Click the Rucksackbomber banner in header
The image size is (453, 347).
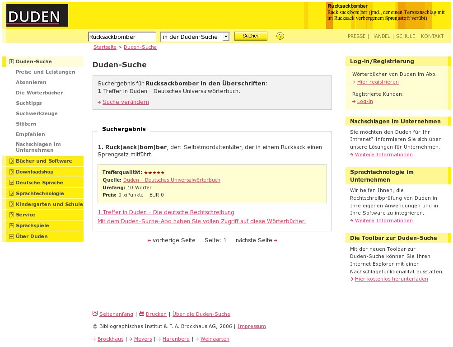click(x=386, y=12)
